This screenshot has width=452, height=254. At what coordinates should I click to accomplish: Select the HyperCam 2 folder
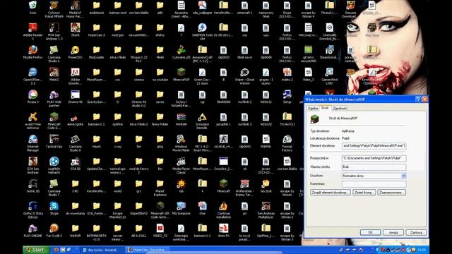click(97, 30)
